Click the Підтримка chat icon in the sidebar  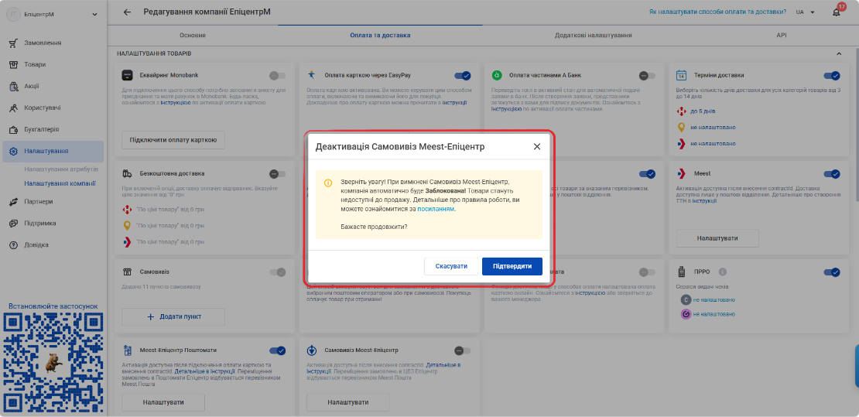(x=14, y=224)
